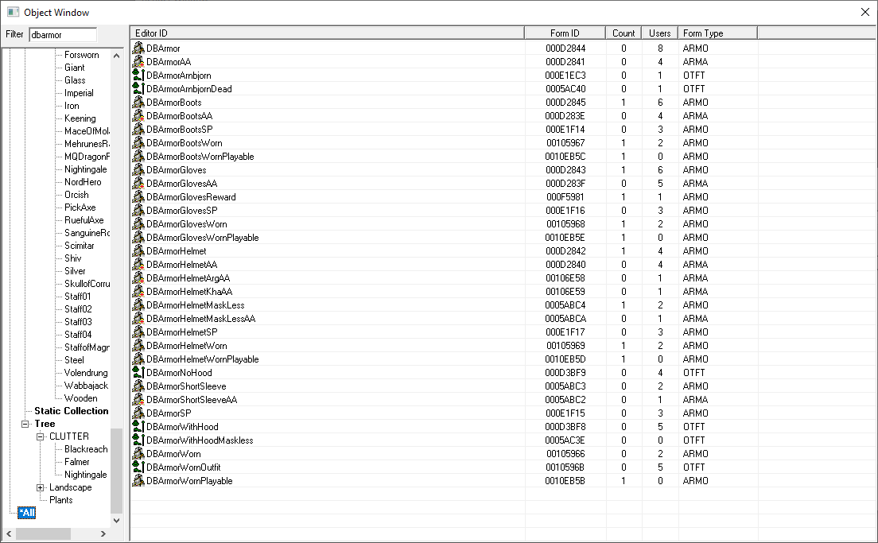
Task: Select the Forsworn tree item
Action: coord(82,55)
